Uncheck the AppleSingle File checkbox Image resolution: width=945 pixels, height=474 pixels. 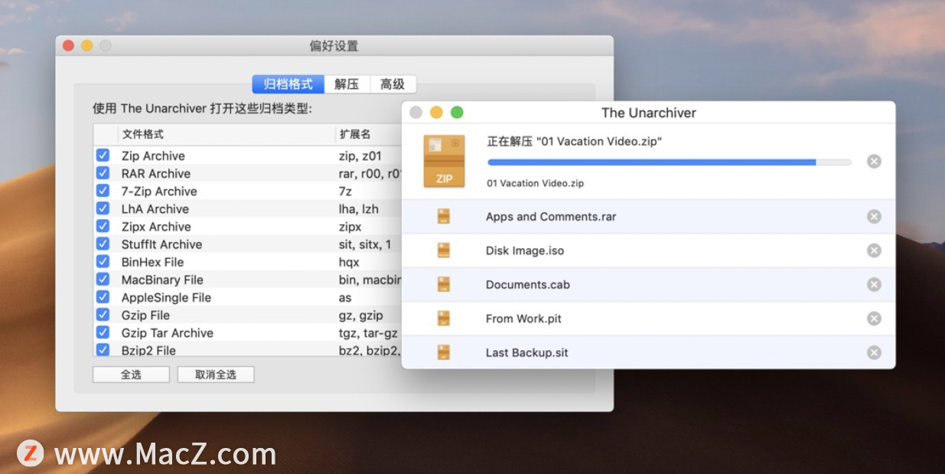tap(103, 297)
